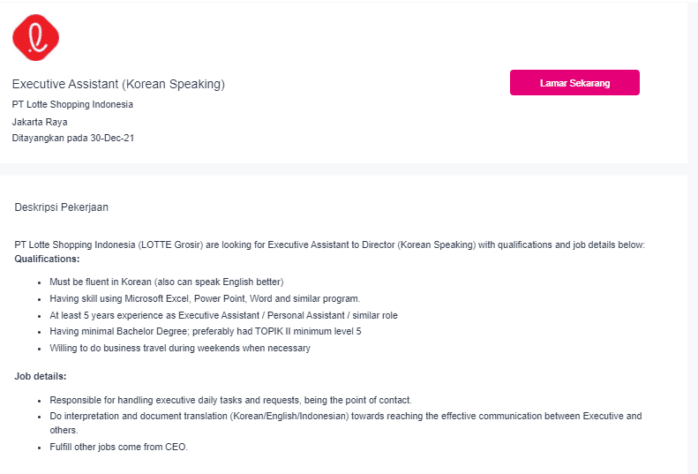Click the red Lotte logo icon
Screen dimensions: 698x474
tap(35, 37)
